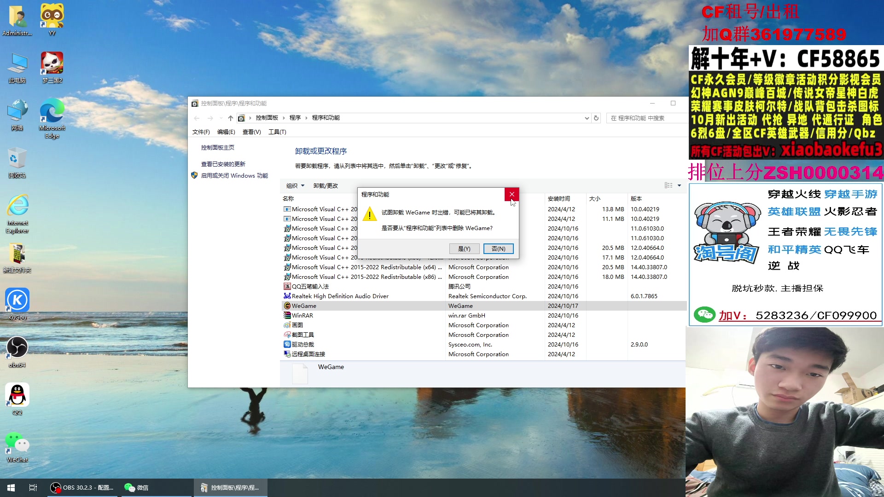Select 远程桌面连接 program row
Screen dimensions: 884x497
tap(484, 354)
